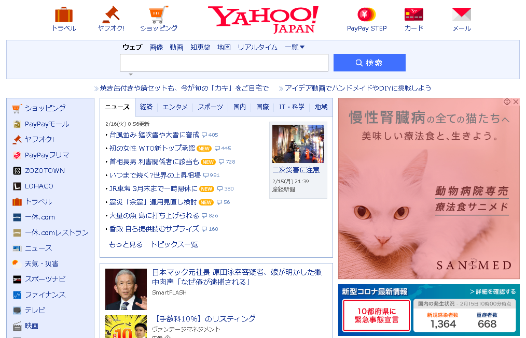Click sidebar 一休.com icon
The width and height of the screenshot is (526, 338).
[17, 217]
